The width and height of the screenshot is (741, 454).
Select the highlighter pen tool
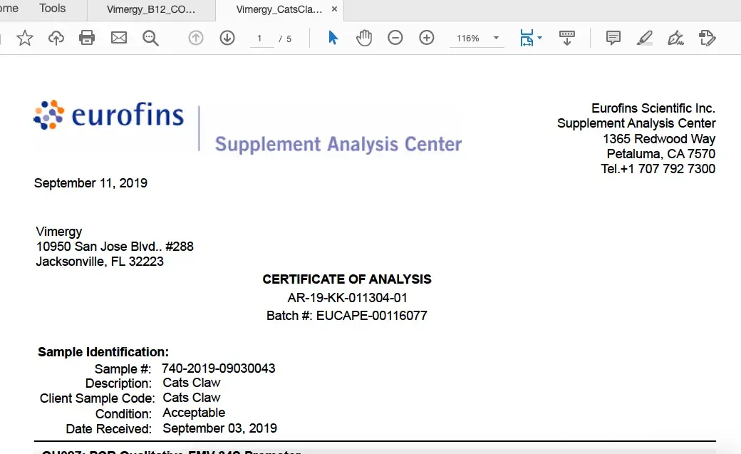point(645,38)
